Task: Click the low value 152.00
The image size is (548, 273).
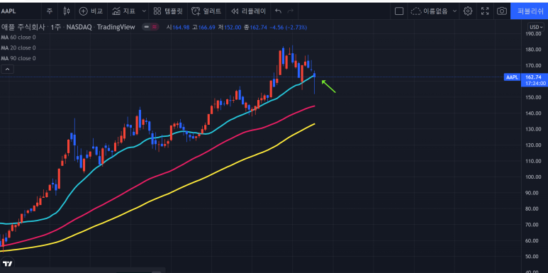Action: tap(233, 27)
